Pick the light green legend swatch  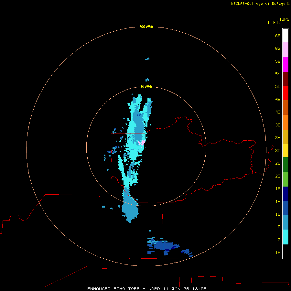pyautogui.click(x=286, y=179)
